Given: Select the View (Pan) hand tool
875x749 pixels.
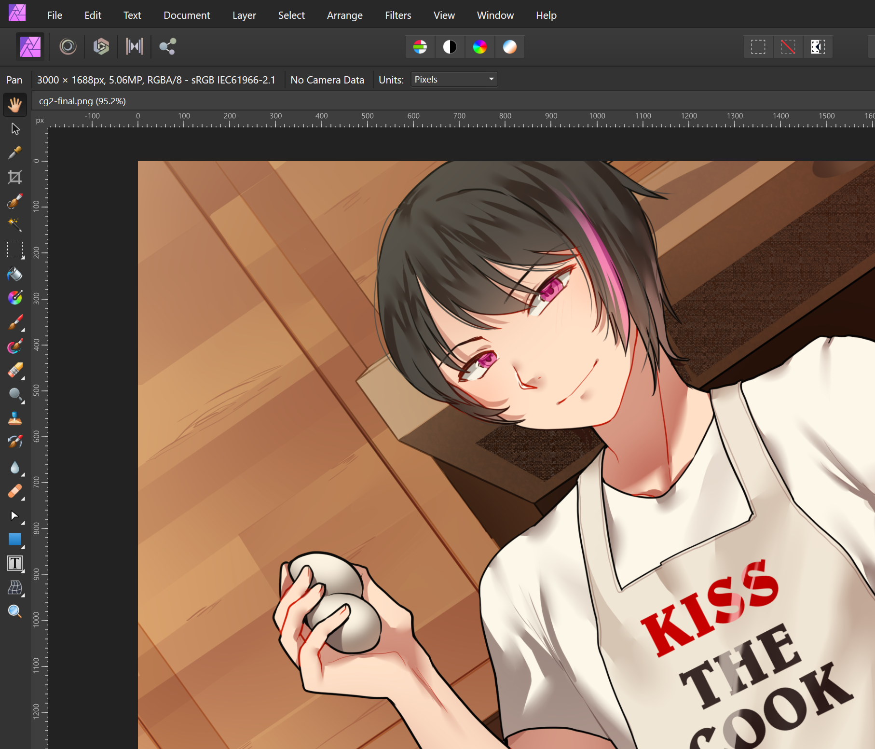Looking at the screenshot, I should point(15,104).
